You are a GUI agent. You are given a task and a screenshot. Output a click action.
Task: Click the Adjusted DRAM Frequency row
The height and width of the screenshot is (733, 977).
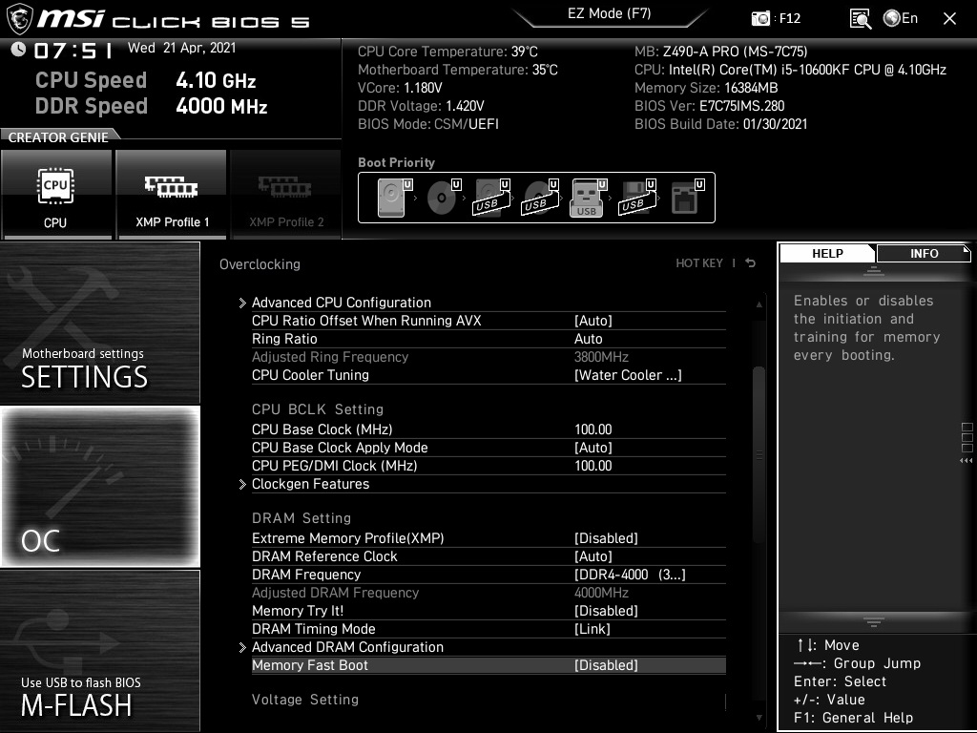[x=488, y=592]
